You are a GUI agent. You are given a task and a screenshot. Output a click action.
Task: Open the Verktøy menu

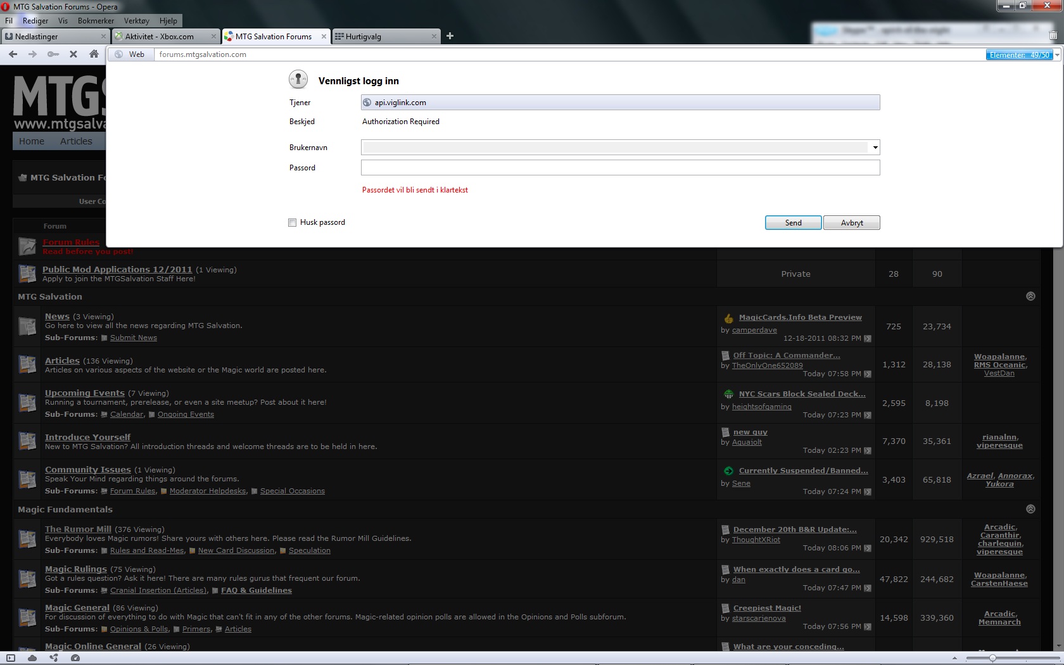point(137,21)
